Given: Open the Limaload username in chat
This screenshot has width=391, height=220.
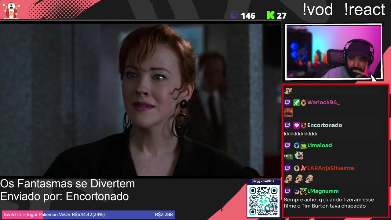Looking at the screenshot, I should click(x=320, y=145).
